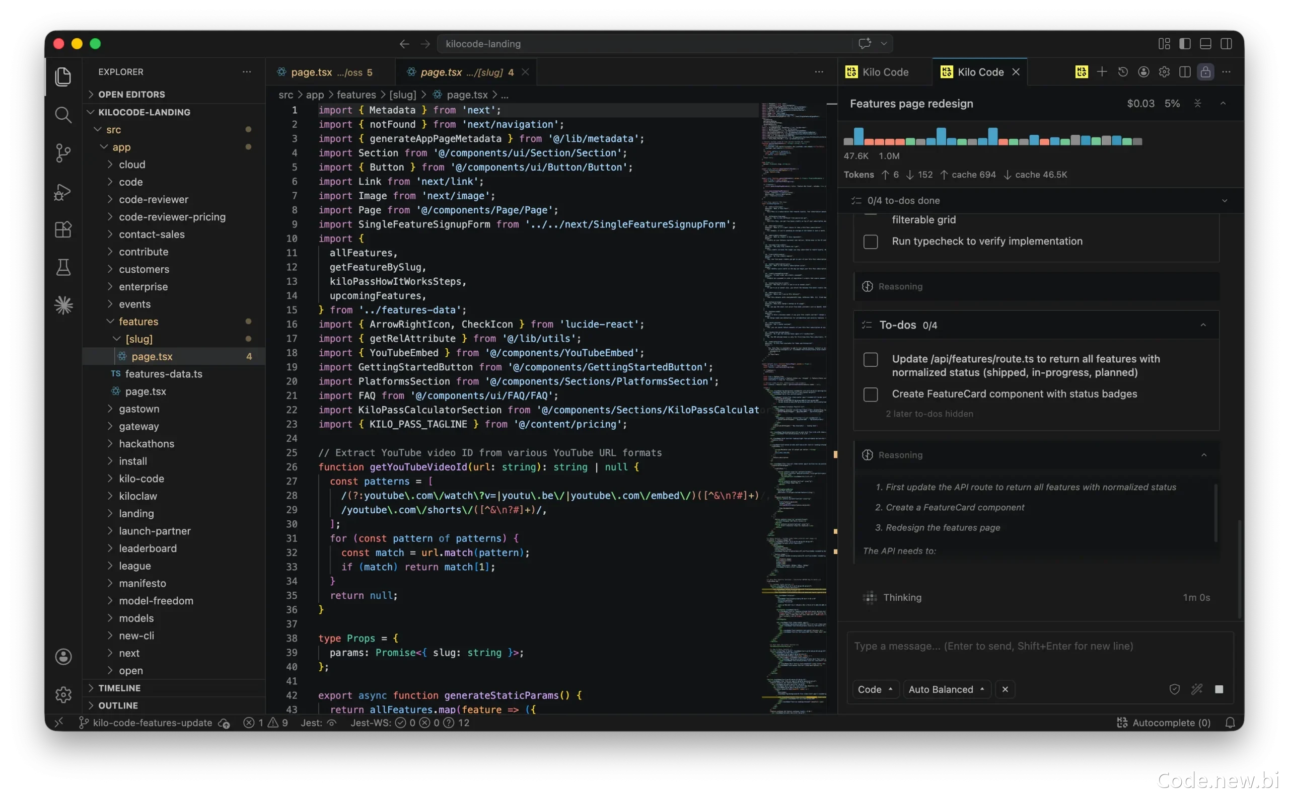
Task: Open the Testing flask view
Action: click(x=63, y=267)
